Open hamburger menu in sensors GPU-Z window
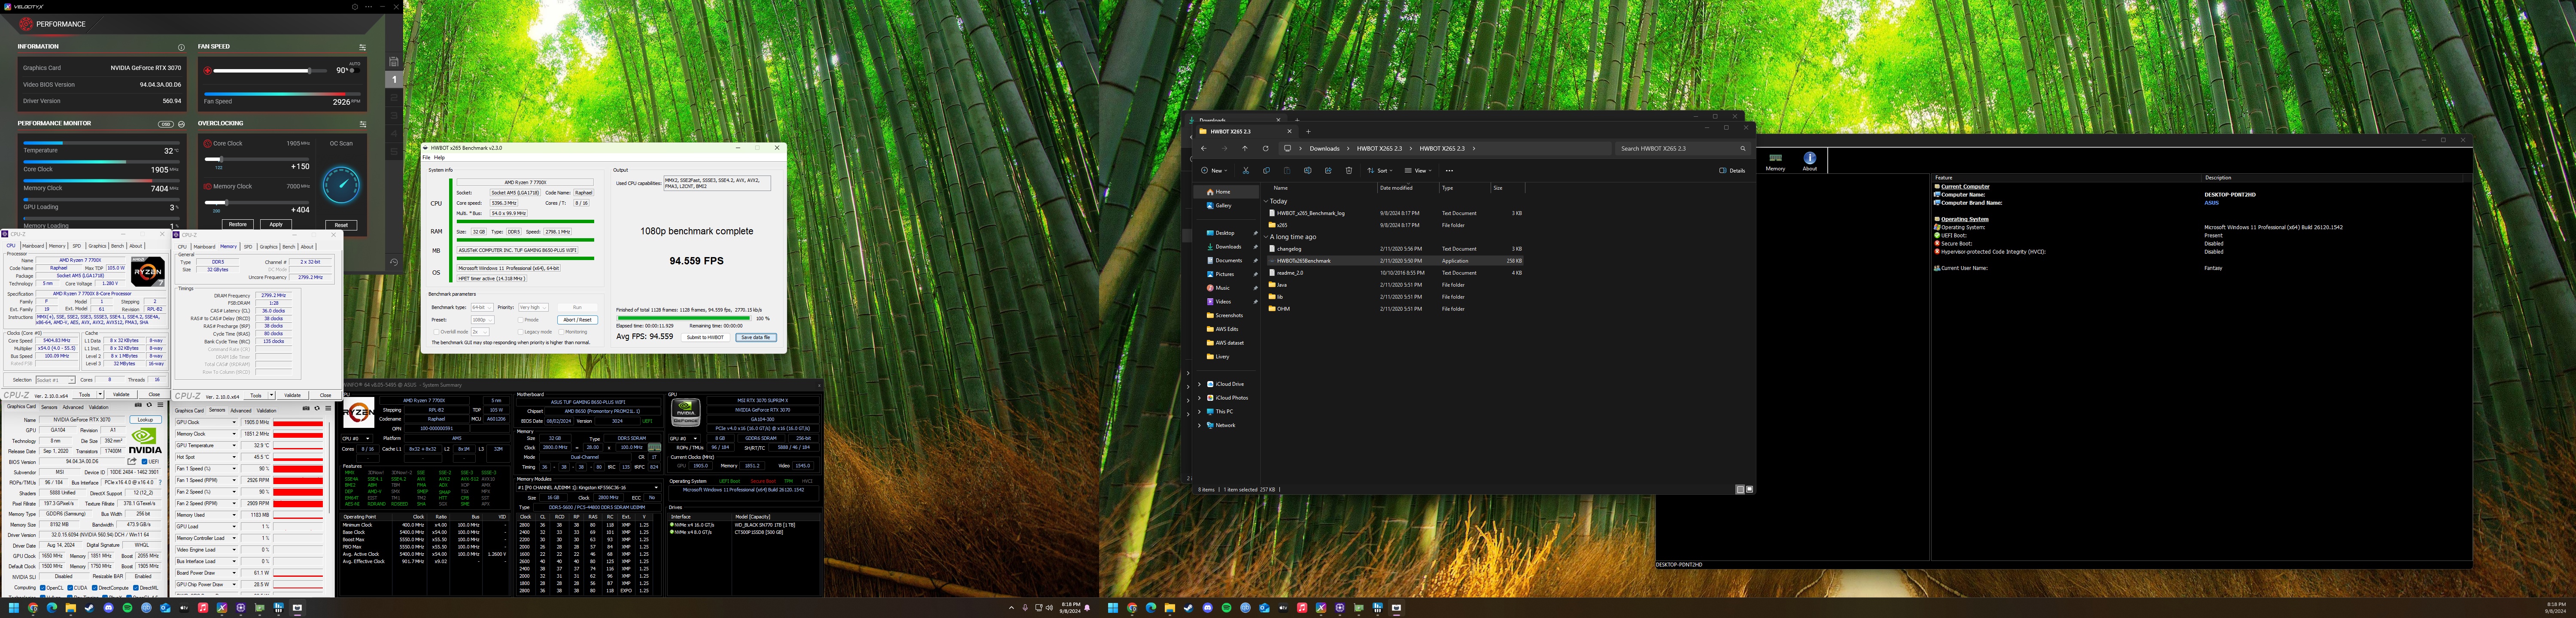 point(327,408)
